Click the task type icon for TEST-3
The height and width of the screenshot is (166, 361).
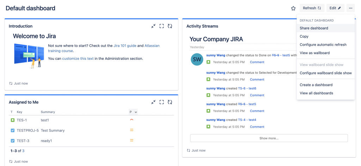click(13, 141)
